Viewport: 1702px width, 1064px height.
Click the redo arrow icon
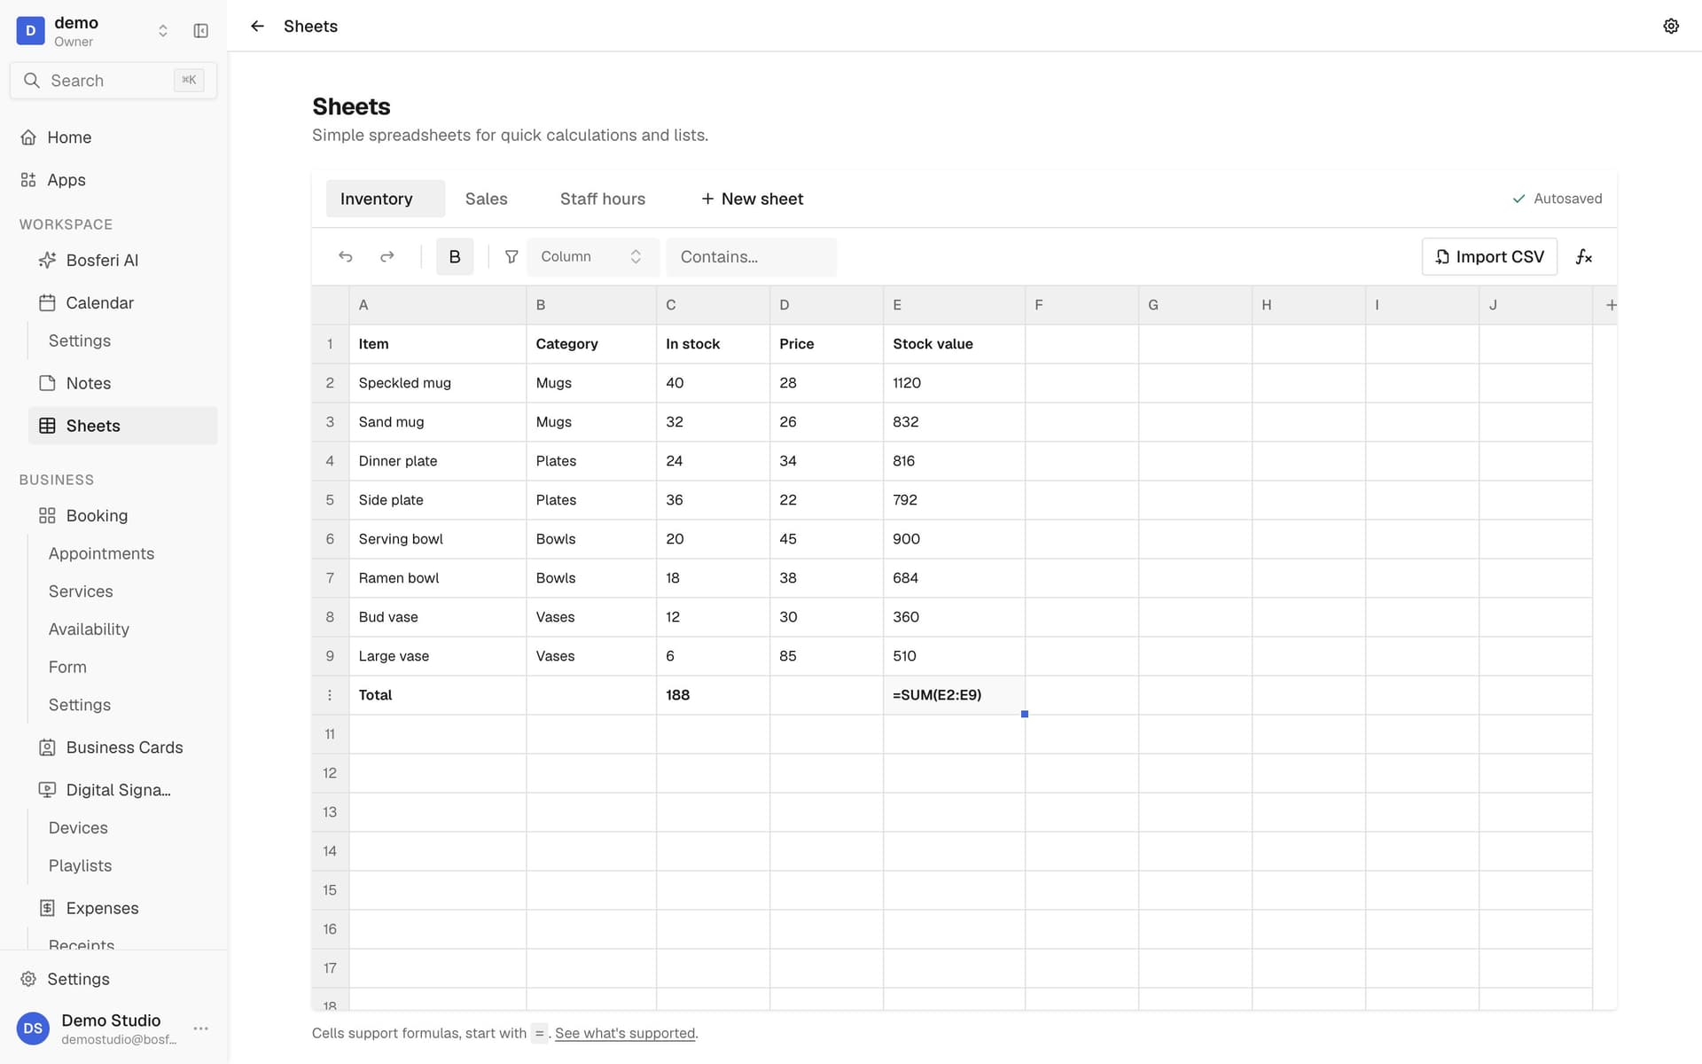coord(387,257)
